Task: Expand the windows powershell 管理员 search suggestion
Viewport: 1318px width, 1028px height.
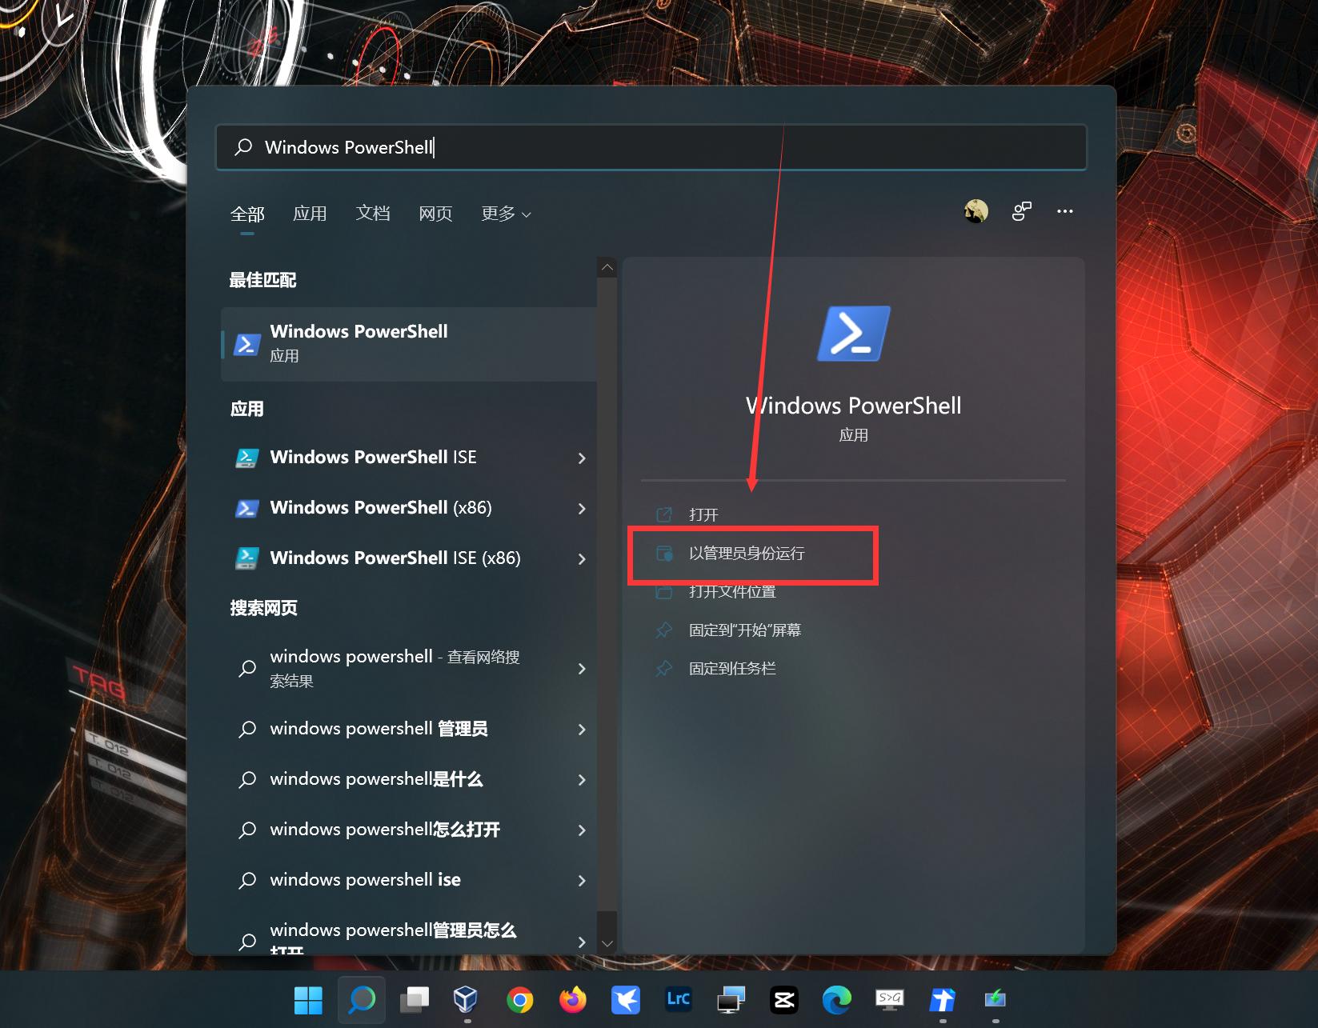Action: click(379, 729)
